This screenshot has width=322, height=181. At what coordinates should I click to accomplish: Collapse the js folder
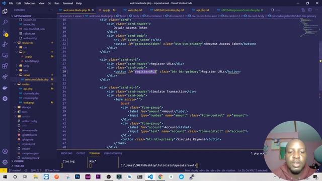[x=24, y=52]
